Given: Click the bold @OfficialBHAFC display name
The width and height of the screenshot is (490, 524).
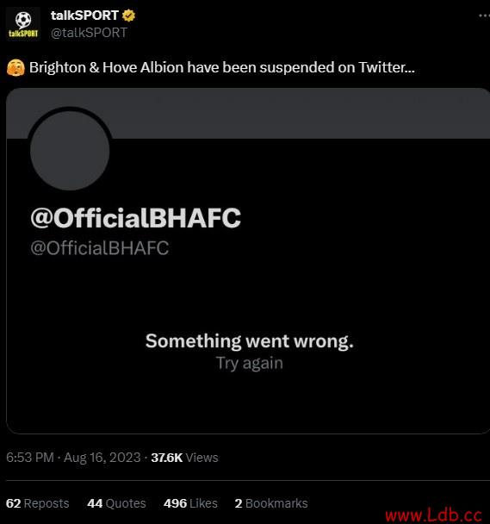Looking at the screenshot, I should point(135,218).
